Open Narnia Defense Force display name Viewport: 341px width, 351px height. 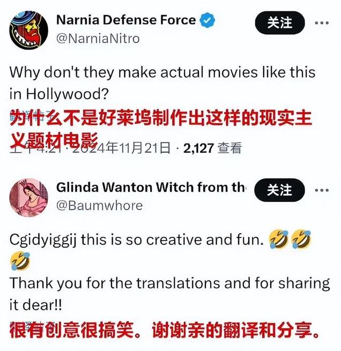point(126,20)
